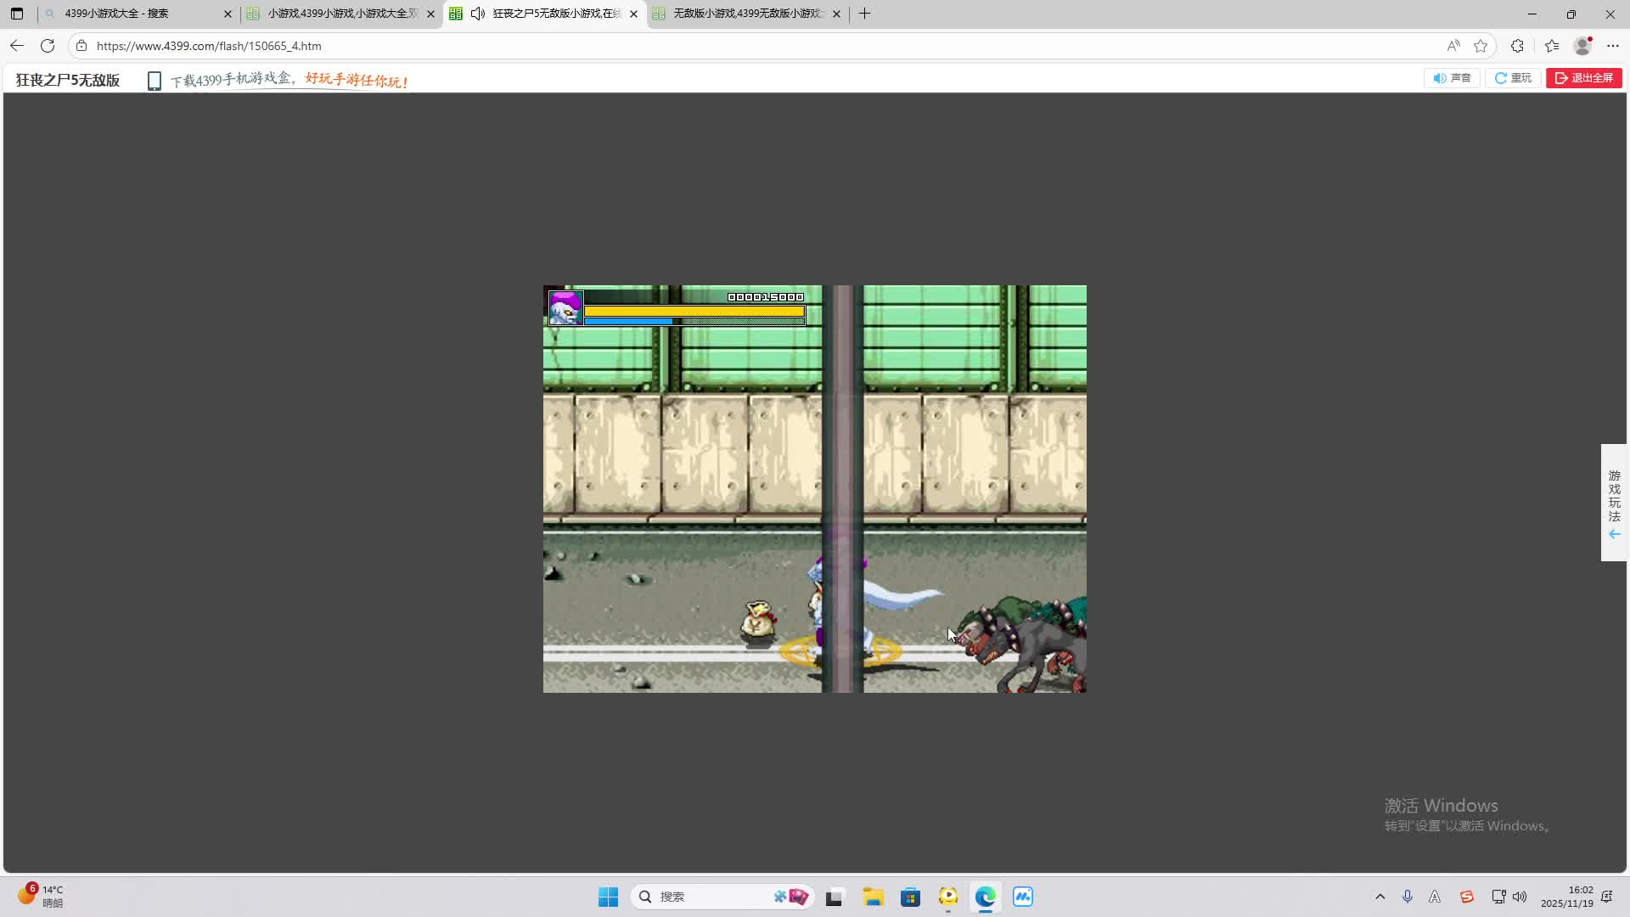Open browser settings and more menu
This screenshot has width=1630, height=917.
1613,46
